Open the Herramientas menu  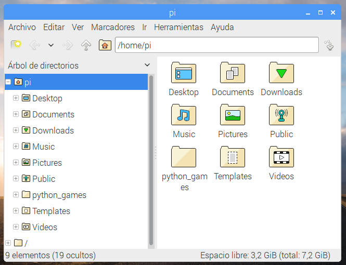pyautogui.click(x=178, y=28)
